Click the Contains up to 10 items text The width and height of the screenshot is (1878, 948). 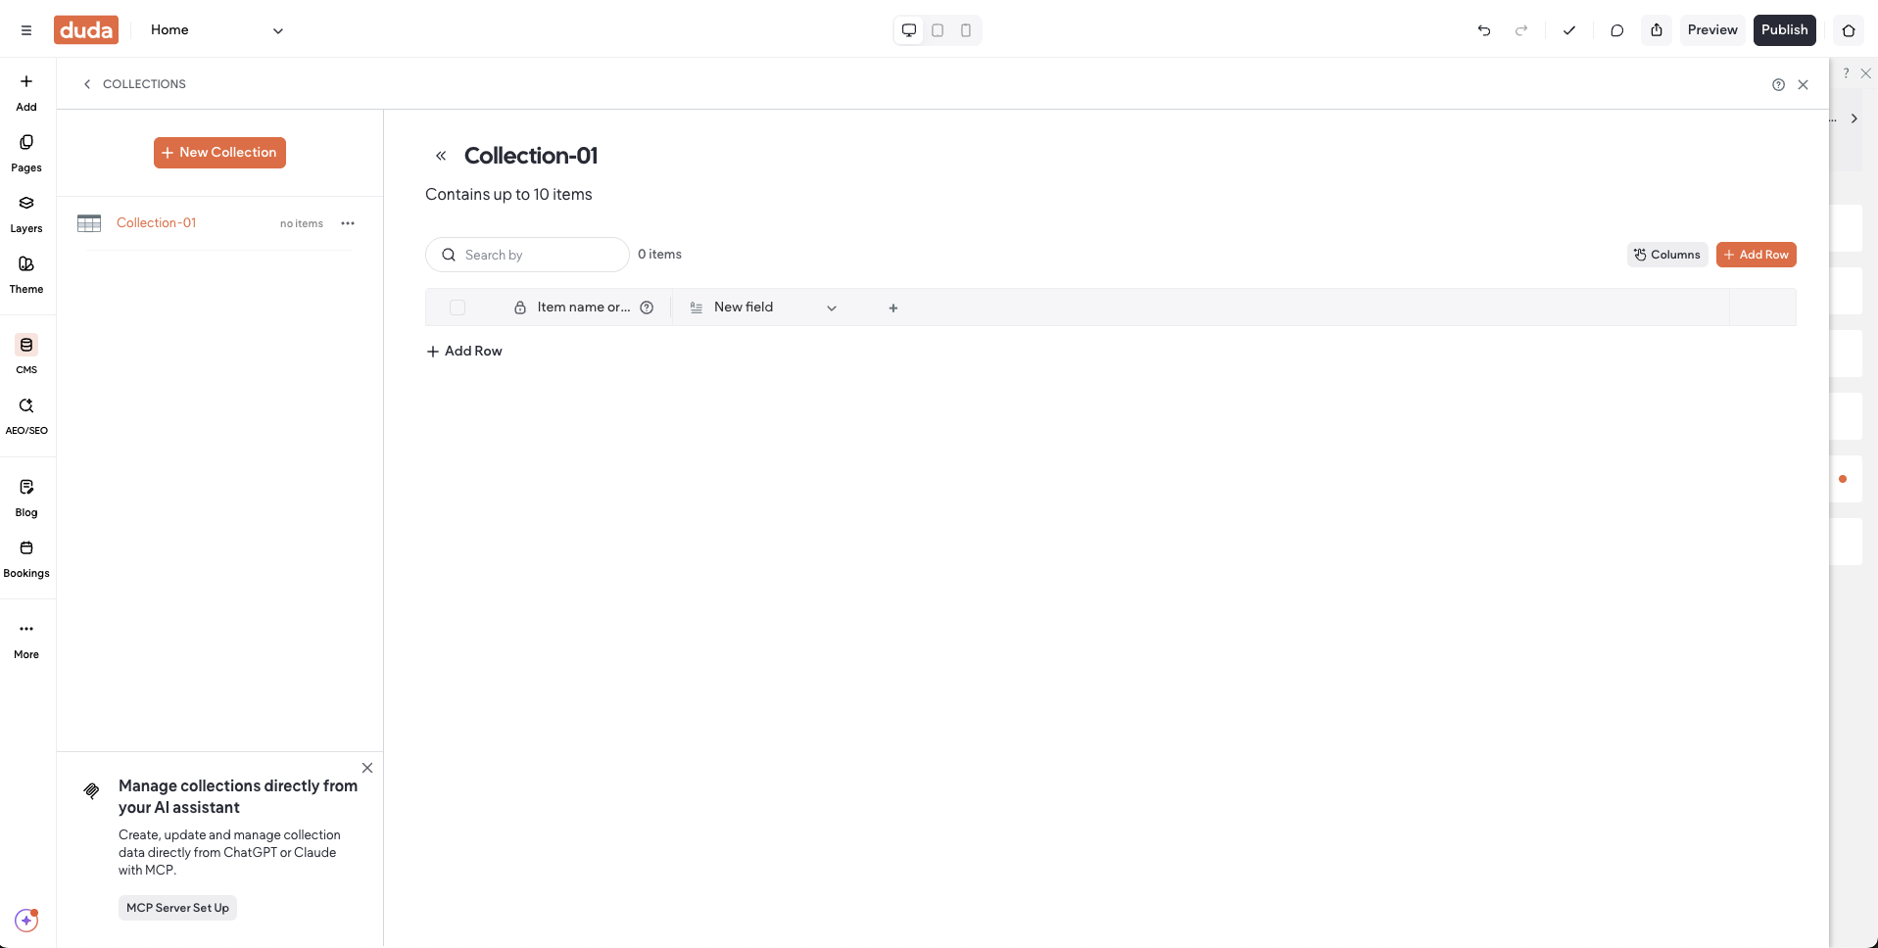[508, 195]
